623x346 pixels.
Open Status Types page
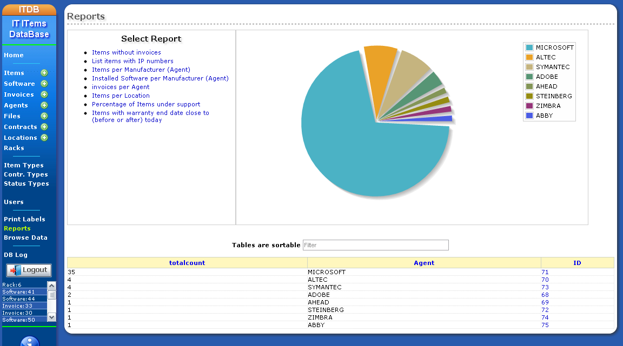click(x=26, y=184)
